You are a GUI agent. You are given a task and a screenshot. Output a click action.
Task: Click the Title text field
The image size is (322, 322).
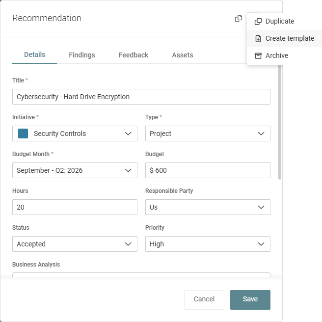click(141, 97)
